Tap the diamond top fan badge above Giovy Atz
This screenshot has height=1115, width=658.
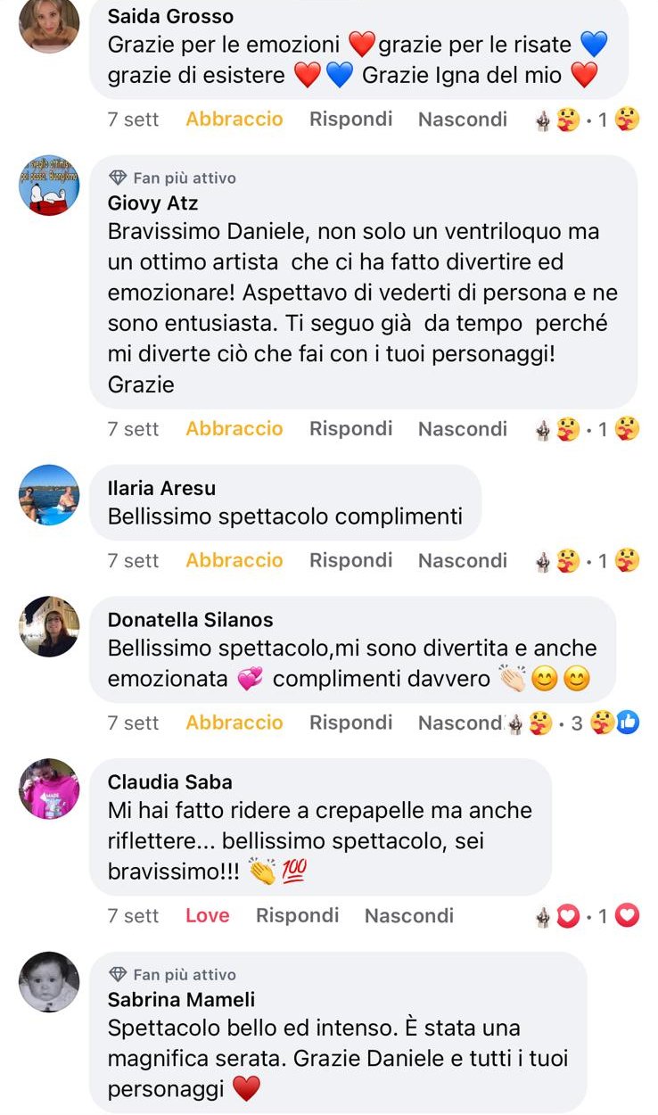(118, 178)
